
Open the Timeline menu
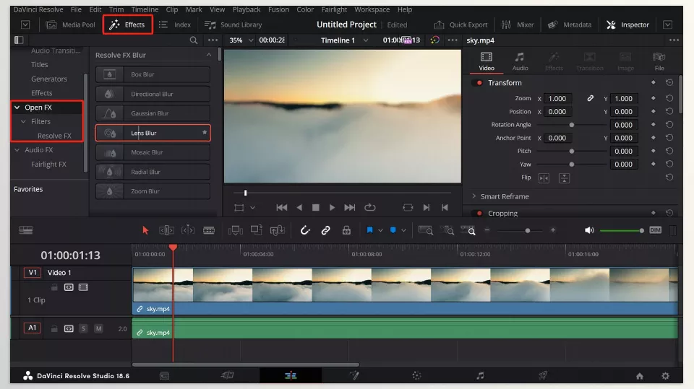click(x=145, y=9)
